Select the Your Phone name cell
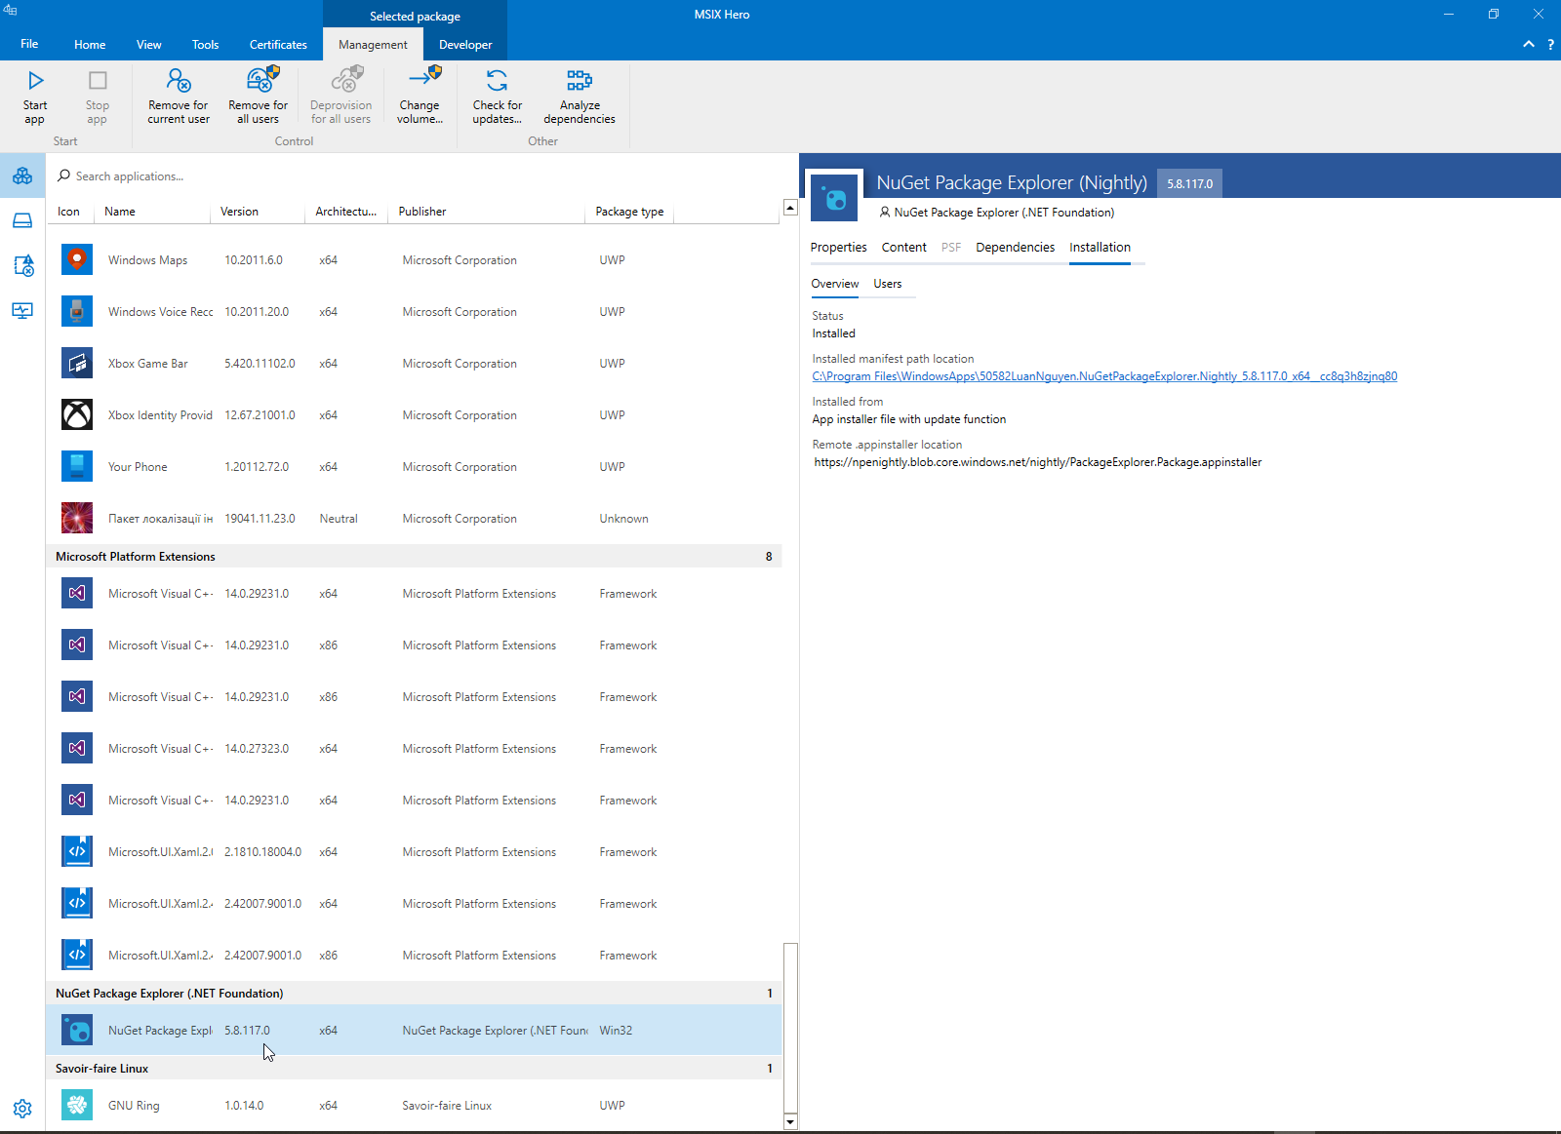This screenshot has width=1561, height=1134. 138,467
